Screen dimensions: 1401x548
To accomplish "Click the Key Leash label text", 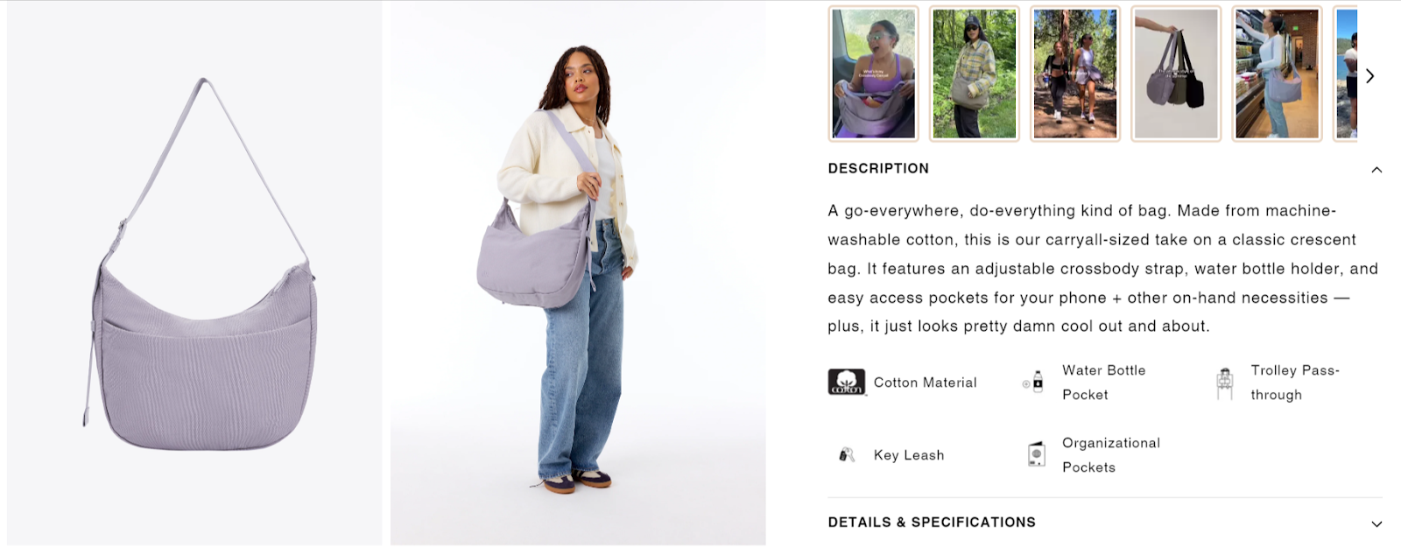I will pos(909,455).
